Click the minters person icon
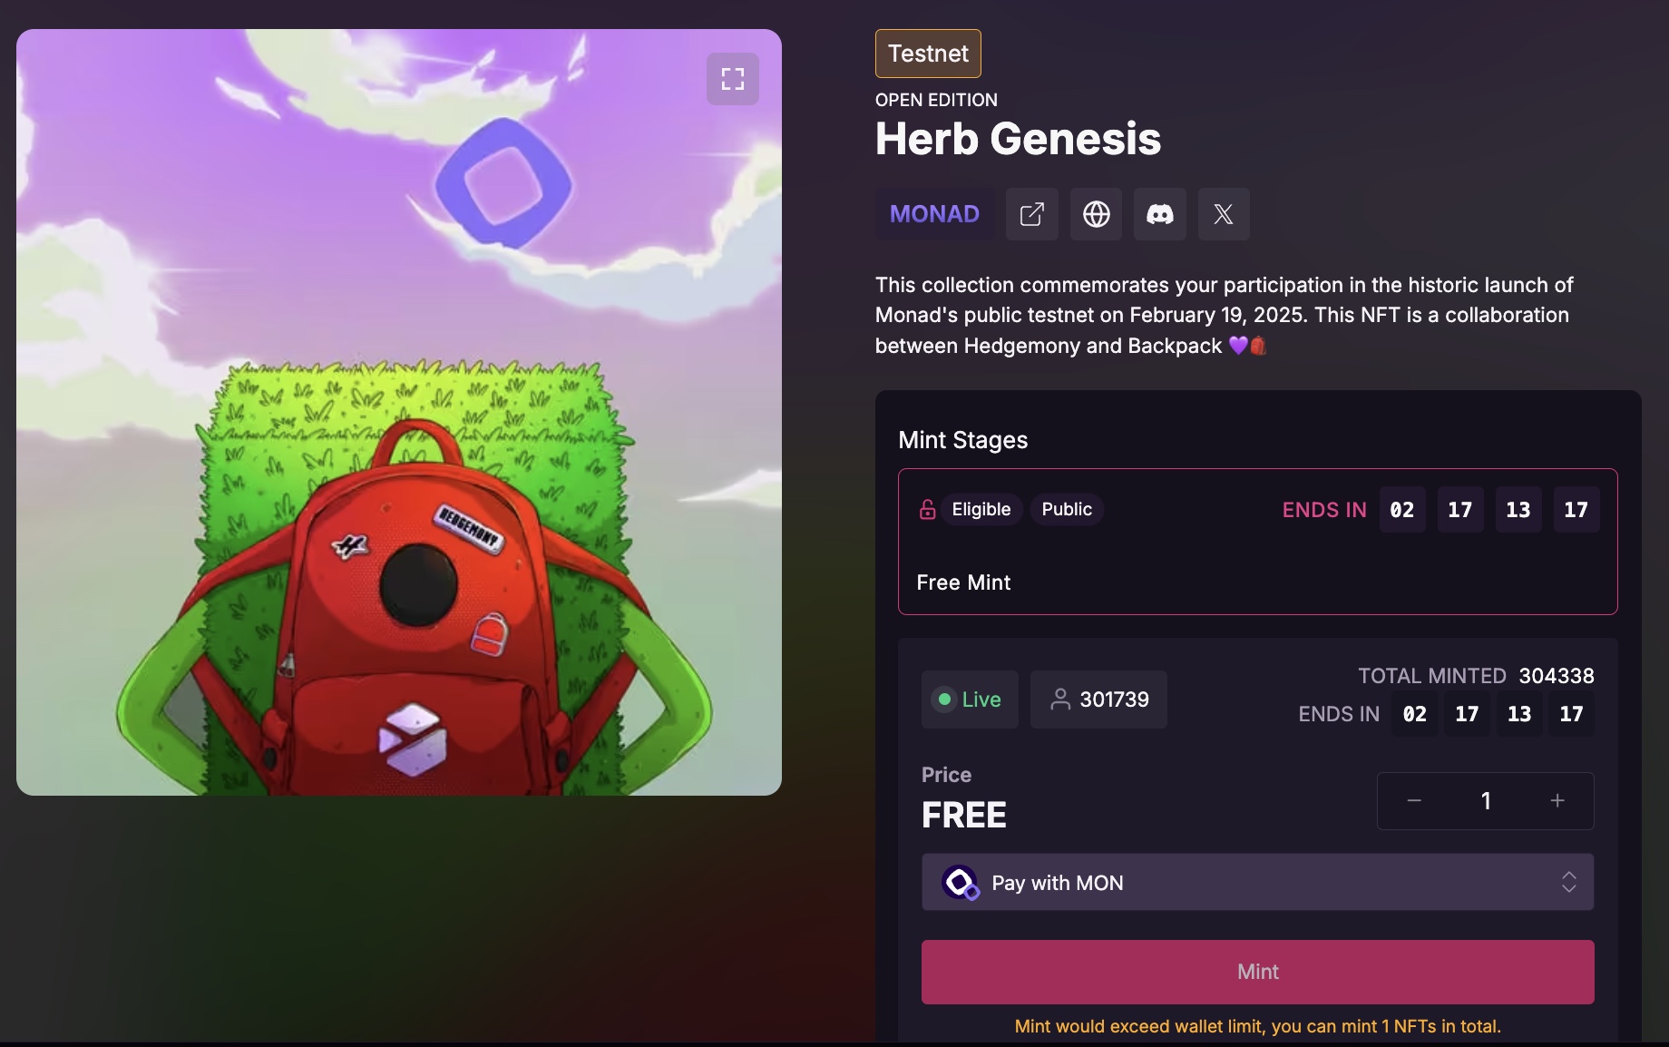1669x1047 pixels. click(1059, 700)
